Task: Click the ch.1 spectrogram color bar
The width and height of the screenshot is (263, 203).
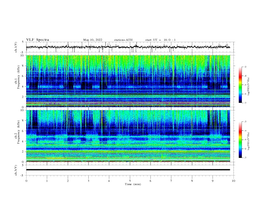Action: 240,85
